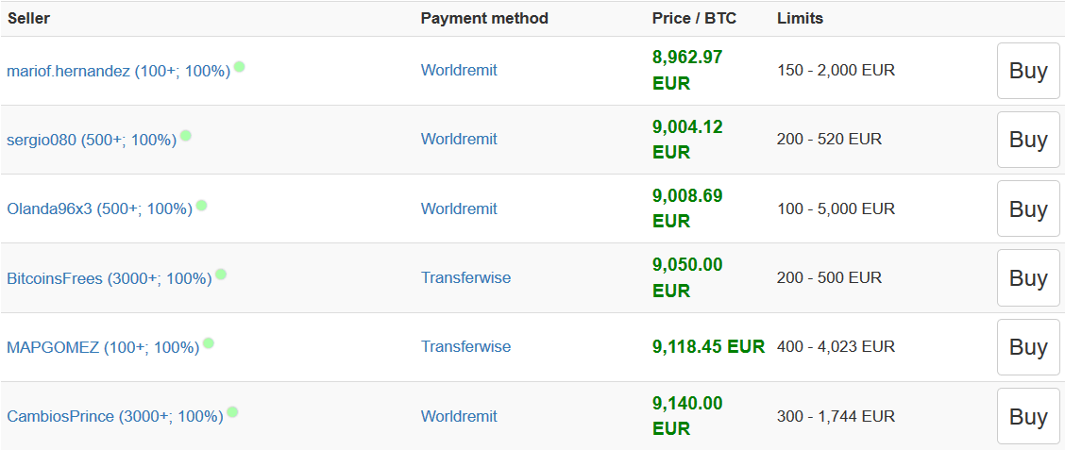Open the BitcoinsFrees seller profile

tap(109, 278)
